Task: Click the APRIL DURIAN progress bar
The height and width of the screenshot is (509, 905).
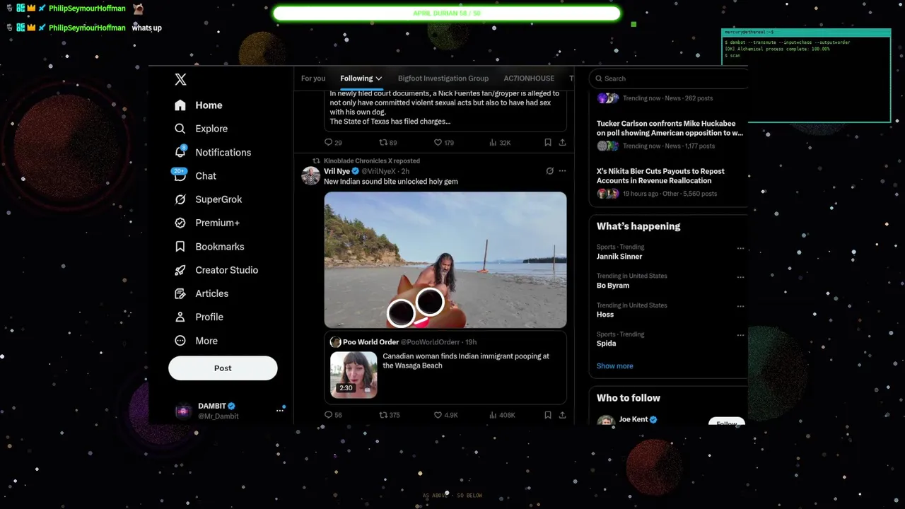Action: 446,13
